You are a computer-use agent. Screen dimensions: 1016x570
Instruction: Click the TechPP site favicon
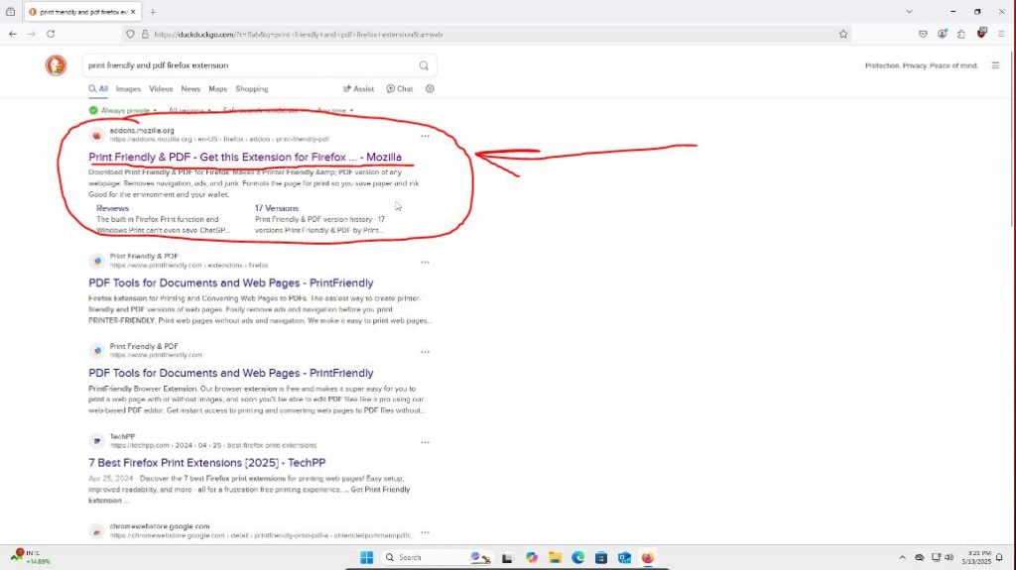pyautogui.click(x=96, y=441)
